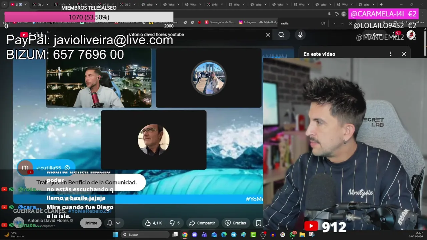Dislike the video showing 5 dislikes
This screenshot has width=427, height=240.
pyautogui.click(x=175, y=223)
